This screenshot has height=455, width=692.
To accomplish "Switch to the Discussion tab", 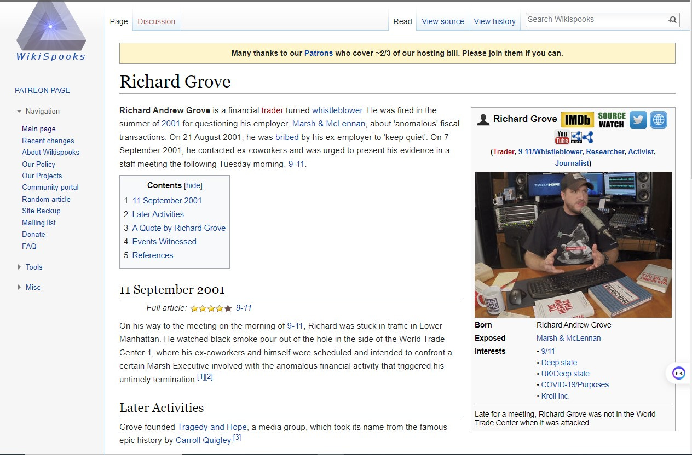I will pyautogui.click(x=157, y=21).
